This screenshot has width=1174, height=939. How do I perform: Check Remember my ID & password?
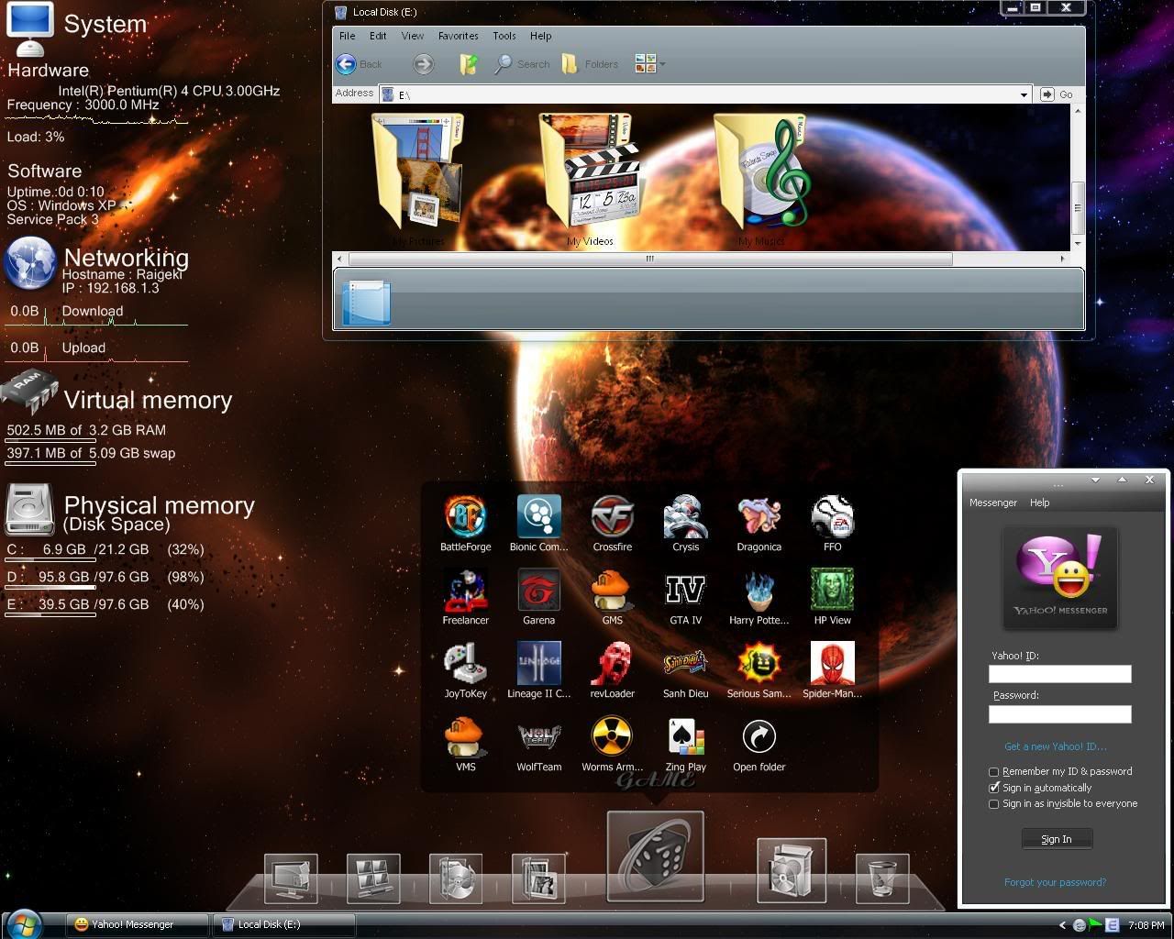tap(993, 772)
